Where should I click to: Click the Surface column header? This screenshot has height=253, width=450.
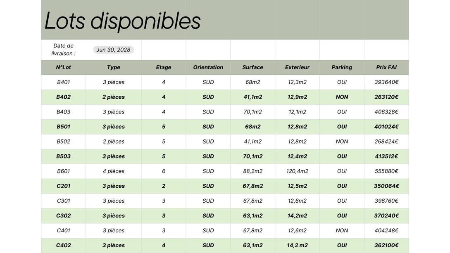[x=252, y=67]
